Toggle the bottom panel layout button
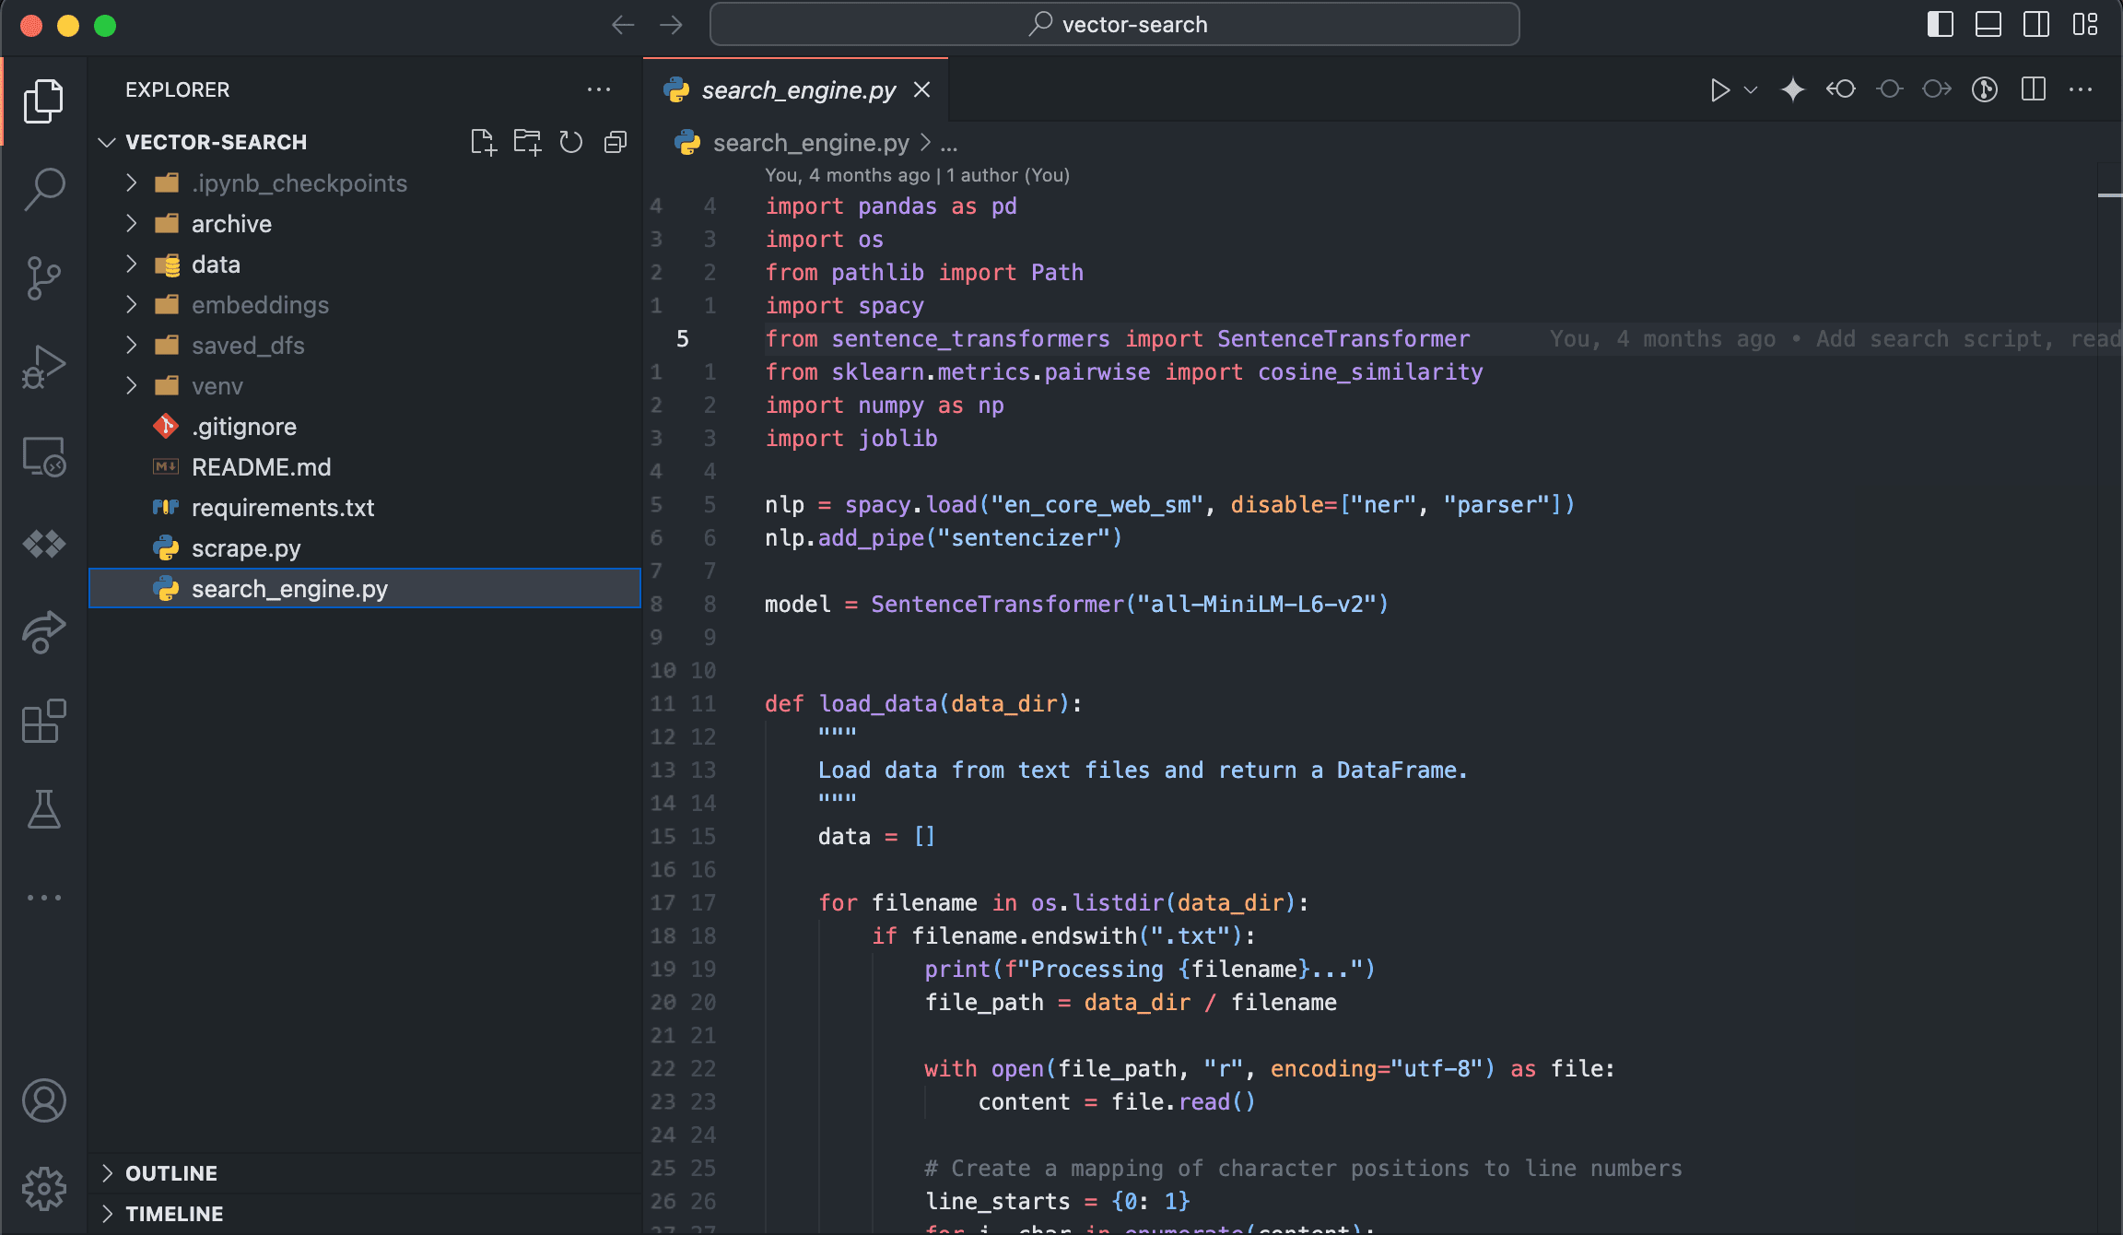Image resolution: width=2123 pixels, height=1235 pixels. [1988, 25]
